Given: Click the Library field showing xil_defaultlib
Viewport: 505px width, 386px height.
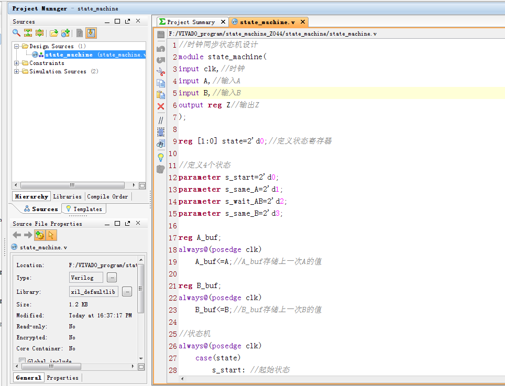Looking at the screenshot, I should tap(93, 292).
